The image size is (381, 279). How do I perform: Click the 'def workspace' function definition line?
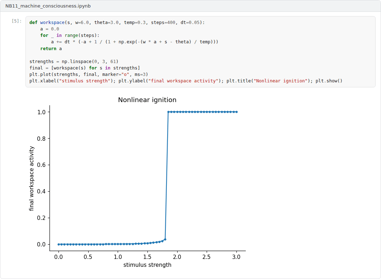117,22
